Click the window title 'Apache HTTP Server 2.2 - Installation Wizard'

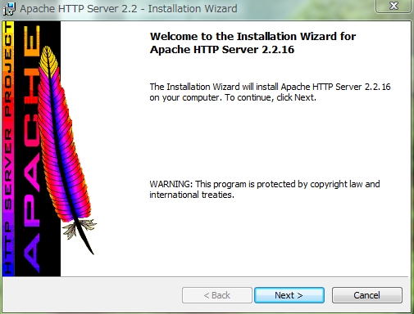129,9
